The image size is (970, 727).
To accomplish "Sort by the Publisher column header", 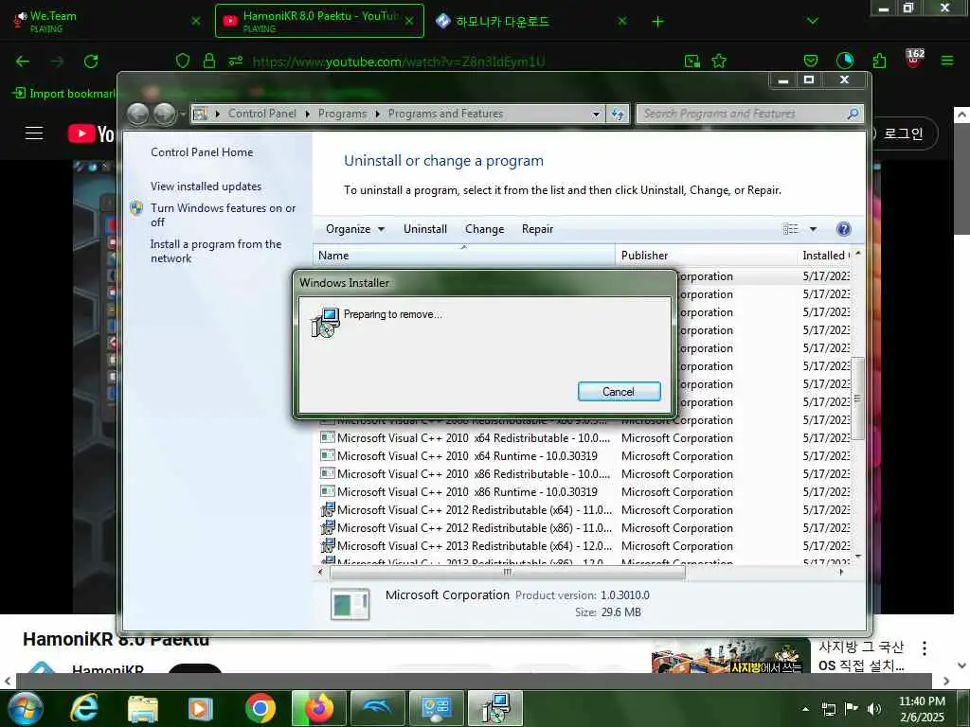I will [x=706, y=256].
